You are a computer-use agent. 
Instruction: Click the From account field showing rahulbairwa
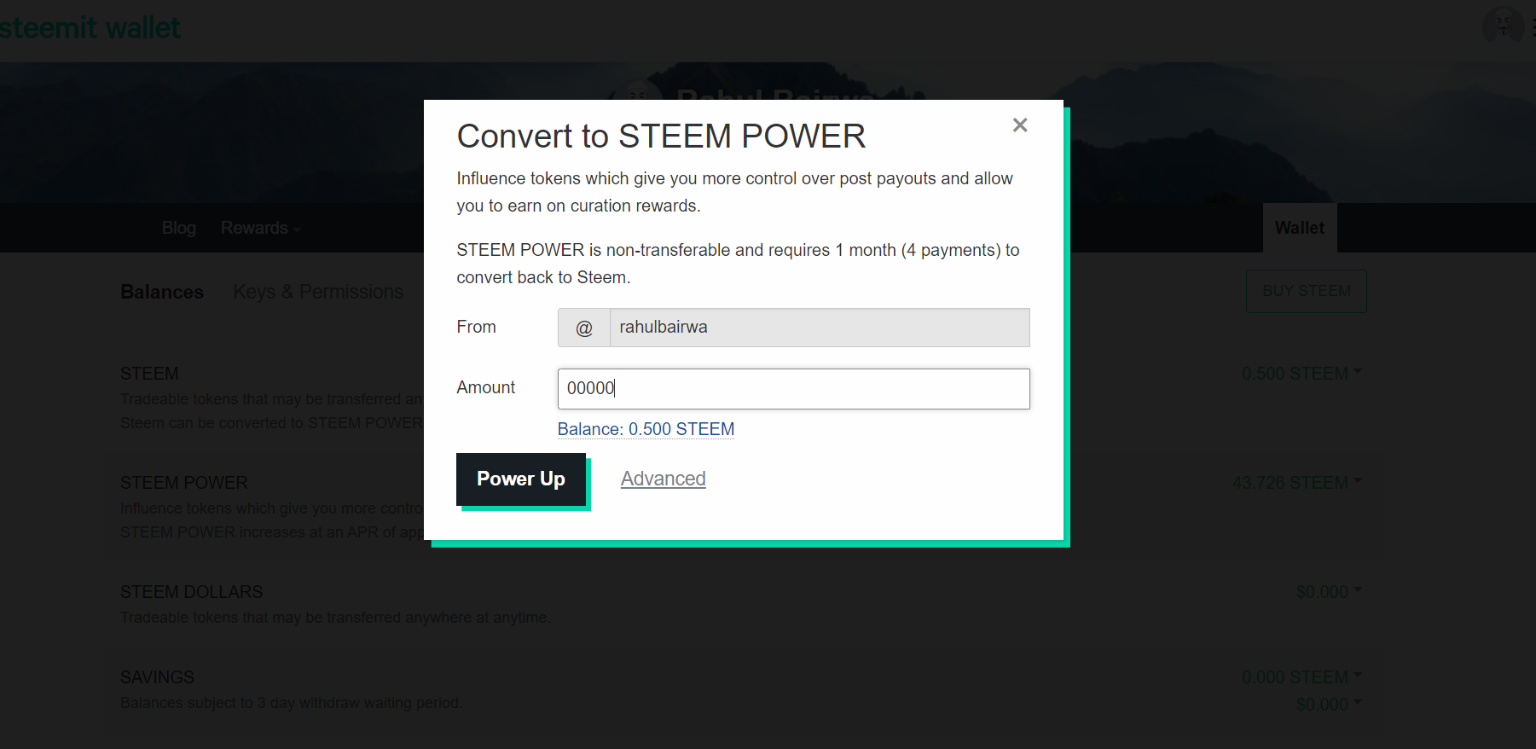(x=820, y=328)
